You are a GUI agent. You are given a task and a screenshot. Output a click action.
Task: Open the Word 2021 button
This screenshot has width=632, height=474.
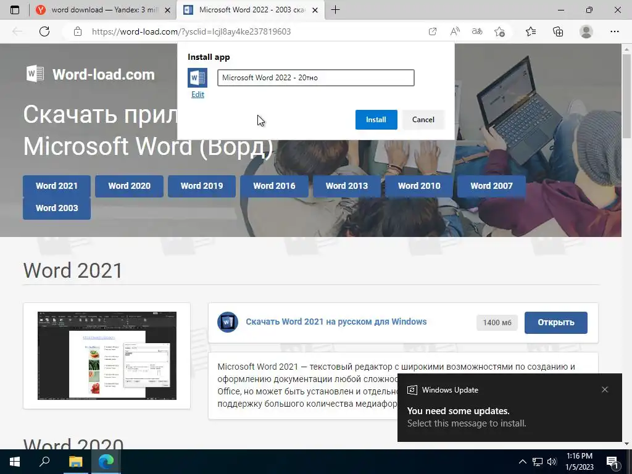56,186
